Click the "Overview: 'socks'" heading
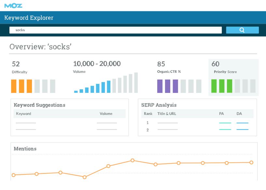Image resolution: width=266 pixels, height=190 pixels. (40, 47)
